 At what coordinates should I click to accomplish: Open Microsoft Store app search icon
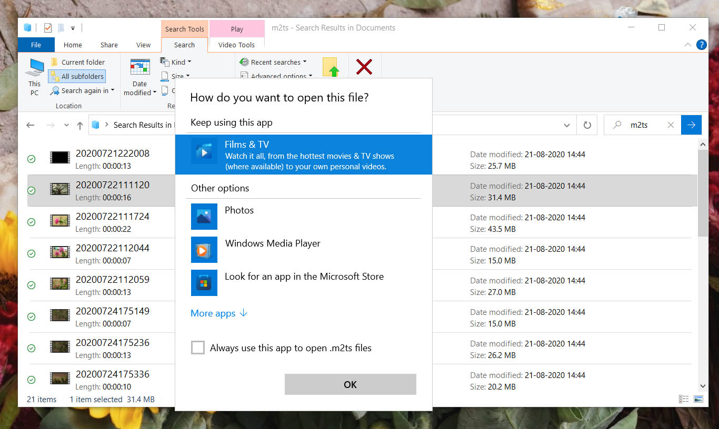204,283
